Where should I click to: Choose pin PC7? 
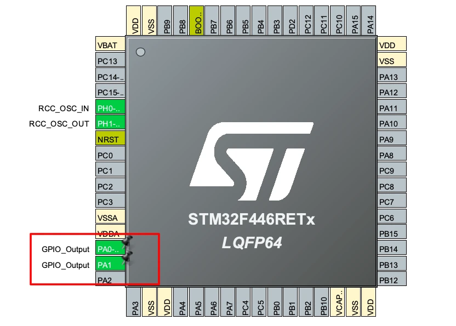pyautogui.click(x=392, y=202)
